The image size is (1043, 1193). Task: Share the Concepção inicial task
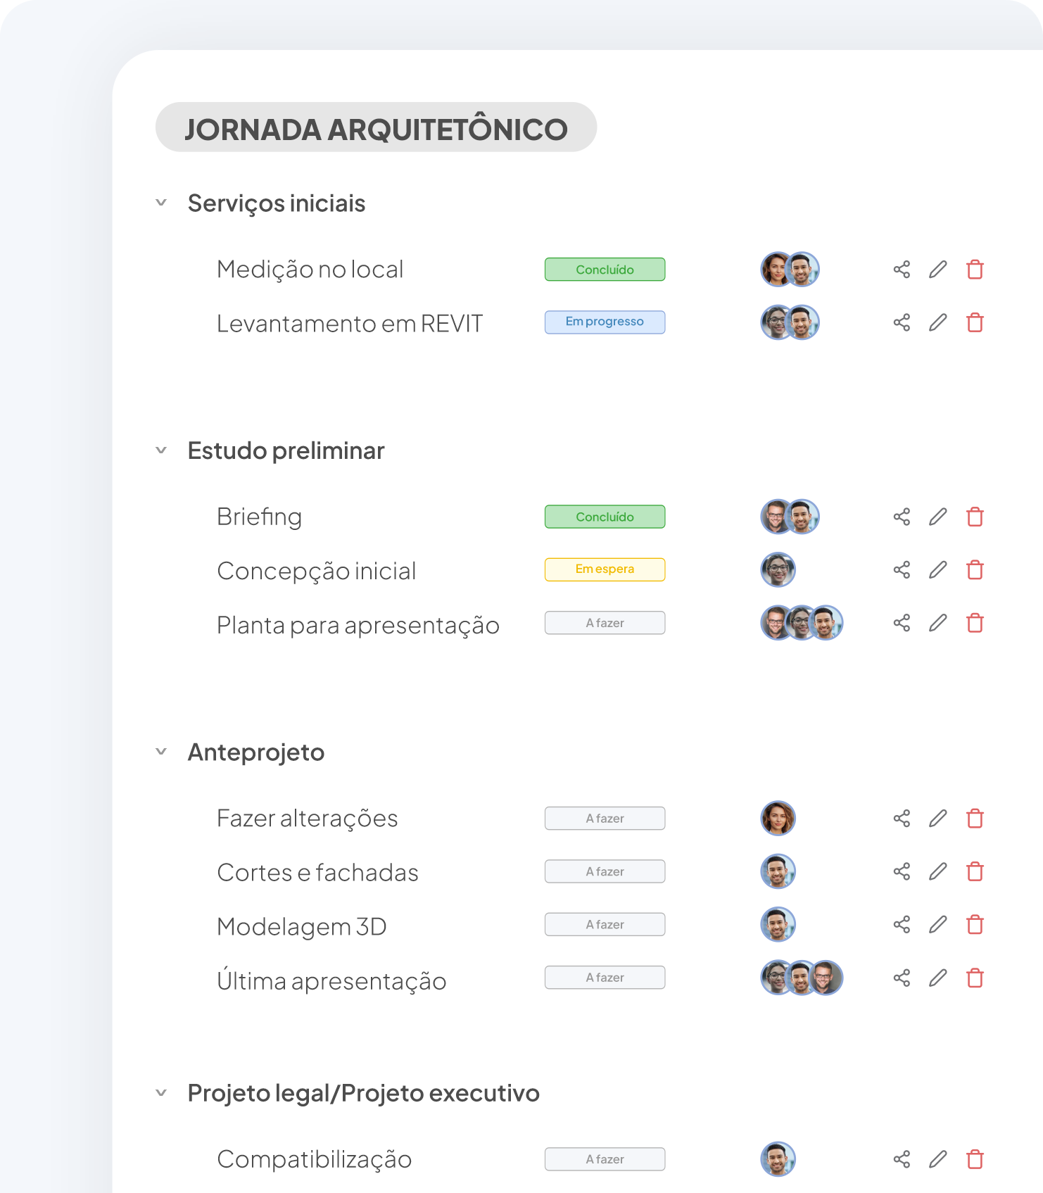(902, 570)
